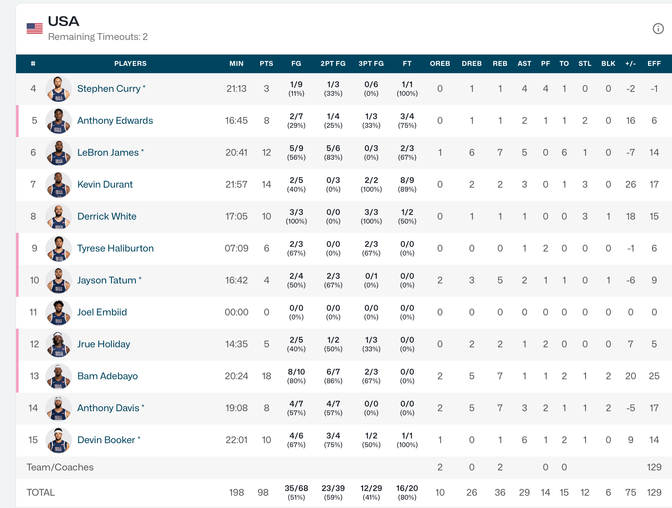This screenshot has height=508, width=672.
Task: Click Stephen Curry's headshot thumbnail
Action: point(59,89)
